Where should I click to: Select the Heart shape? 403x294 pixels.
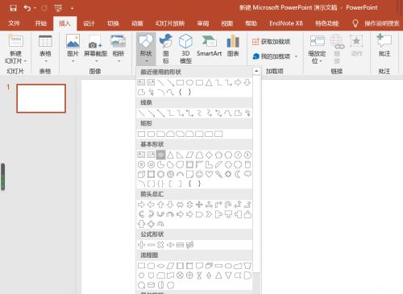pos(209,174)
